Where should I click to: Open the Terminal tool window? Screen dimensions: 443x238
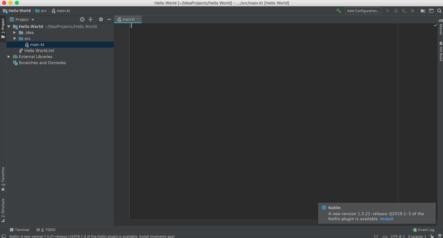coord(19,230)
